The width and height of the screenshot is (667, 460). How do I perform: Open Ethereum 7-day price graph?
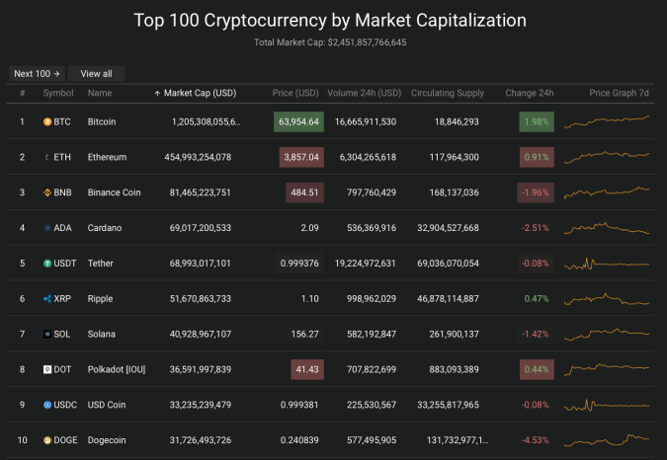(x=607, y=157)
